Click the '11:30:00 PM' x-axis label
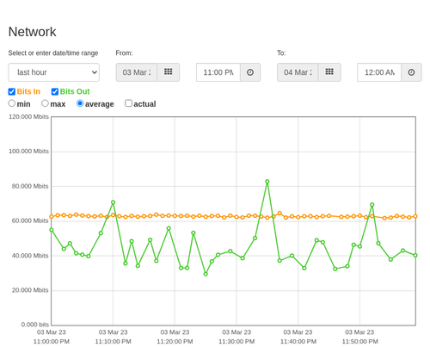430x347 pixels. (x=236, y=342)
